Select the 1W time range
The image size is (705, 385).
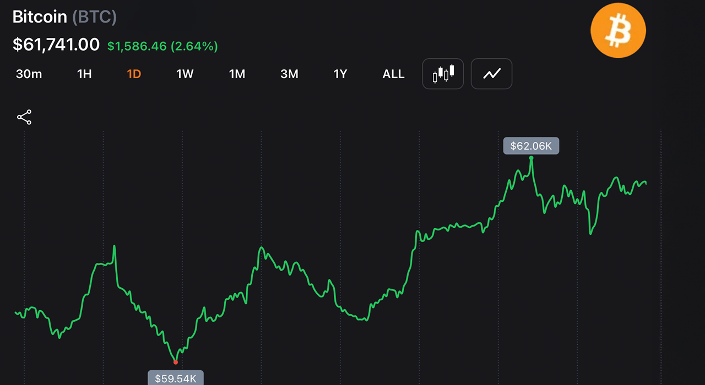pos(185,74)
